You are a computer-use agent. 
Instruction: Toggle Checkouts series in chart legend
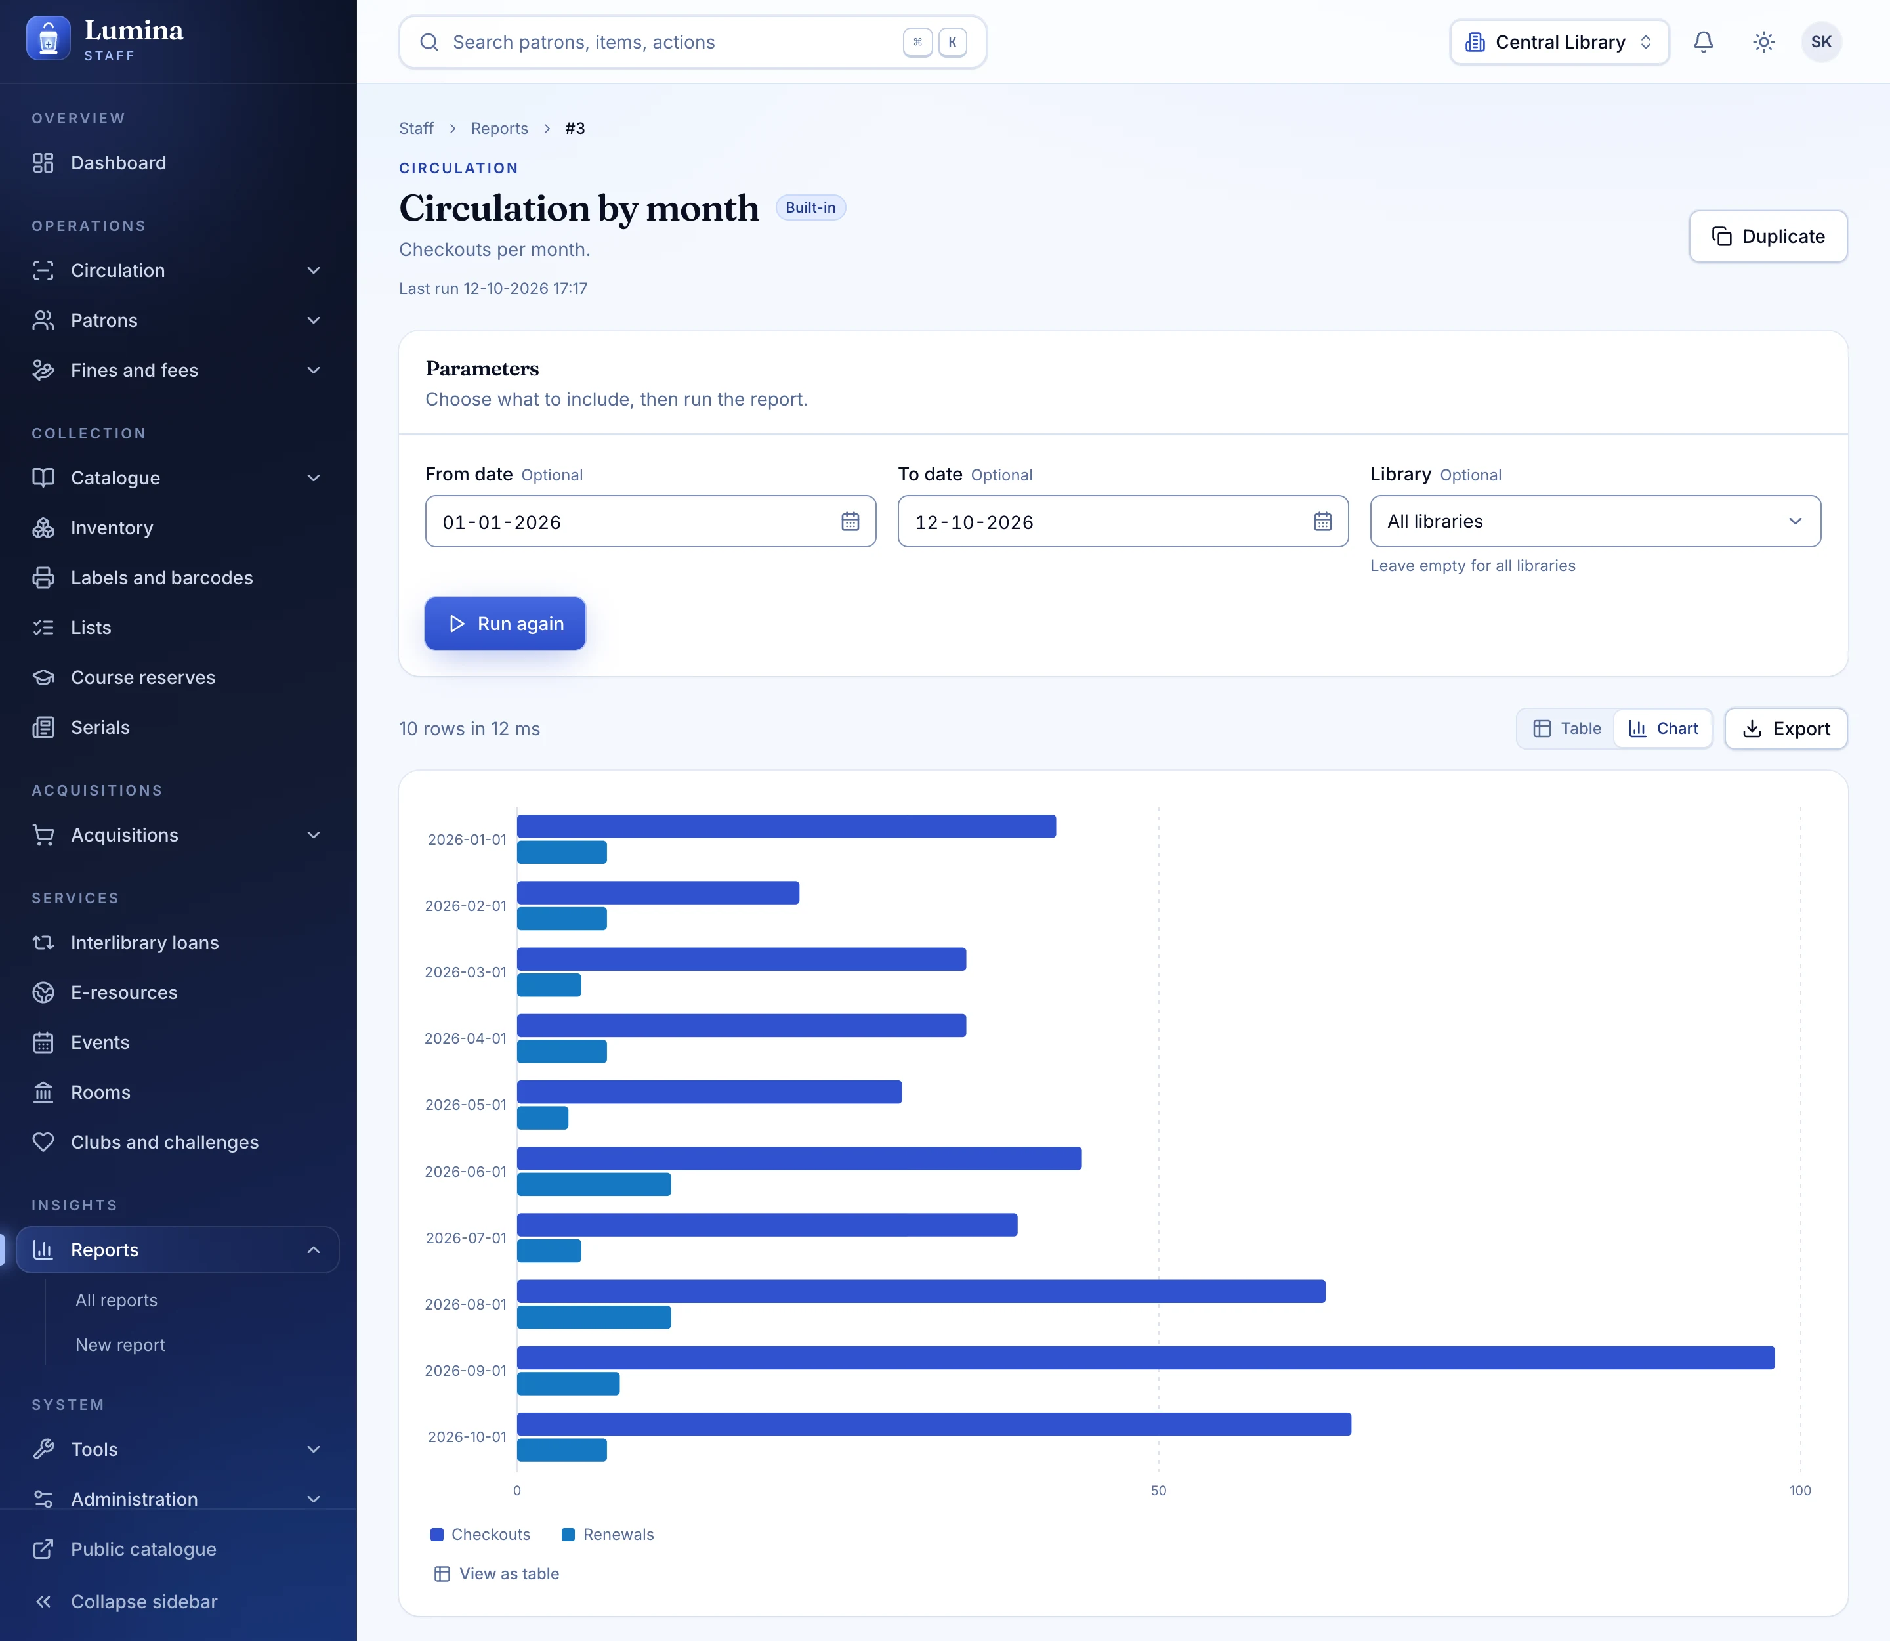(x=481, y=1534)
